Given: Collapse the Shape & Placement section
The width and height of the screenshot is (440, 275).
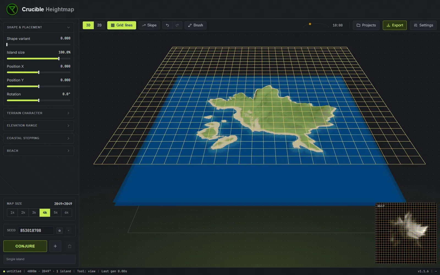Looking at the screenshot, I should pyautogui.click(x=38, y=27).
